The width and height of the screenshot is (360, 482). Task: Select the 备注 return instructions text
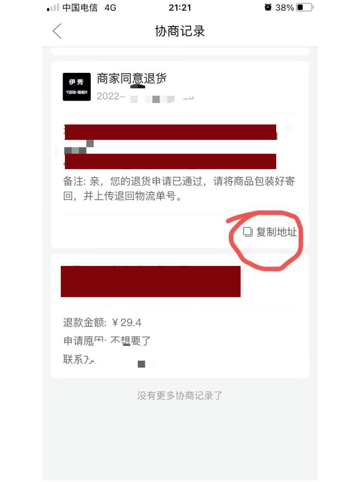[179, 189]
